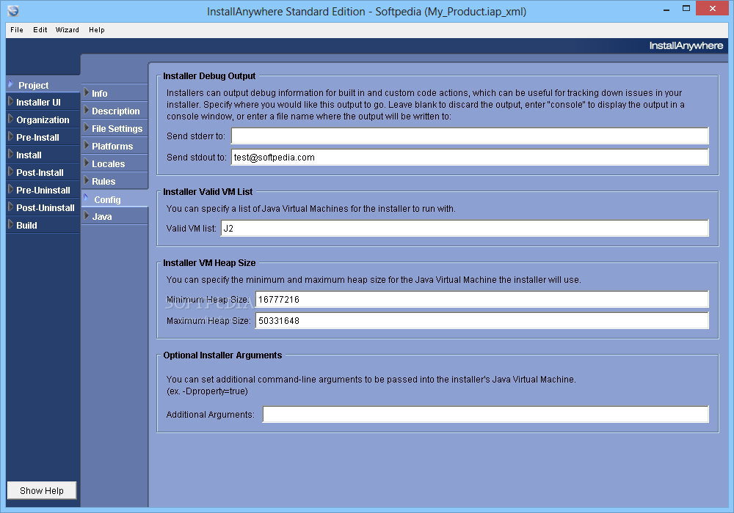The height and width of the screenshot is (513, 734).
Task: Open the Help menu
Action: (x=96, y=30)
